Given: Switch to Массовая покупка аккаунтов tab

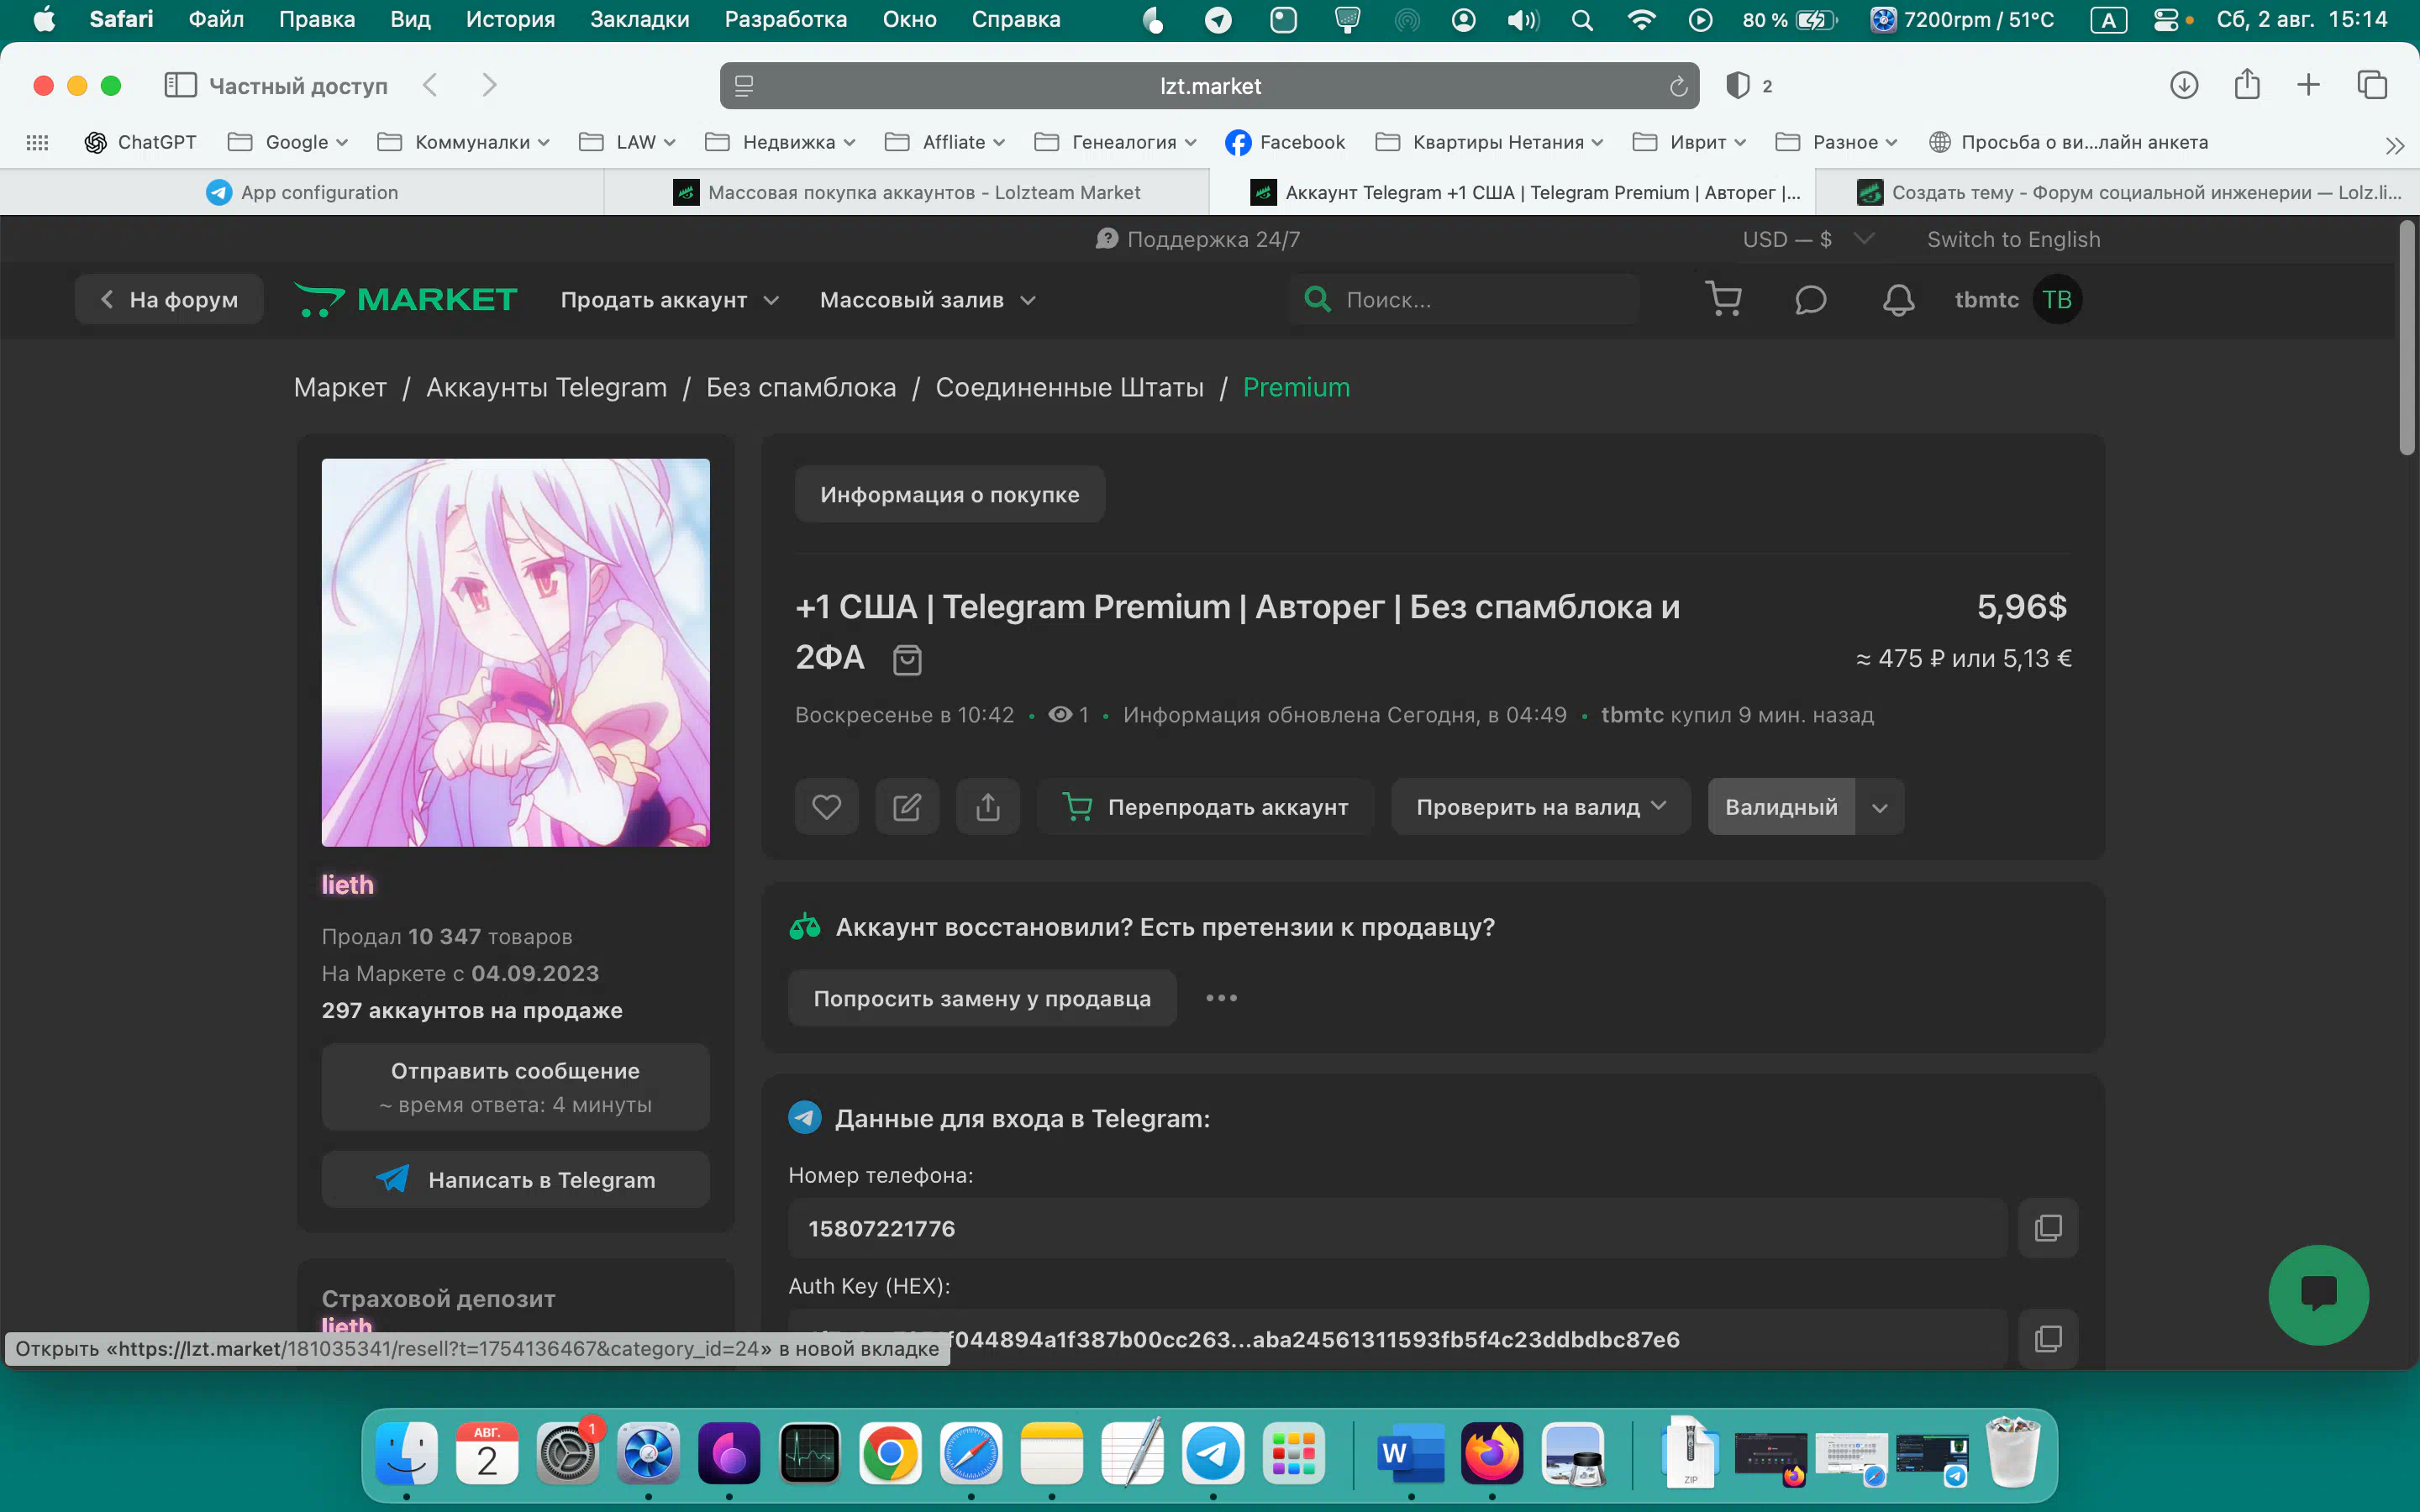Looking at the screenshot, I should (x=907, y=192).
